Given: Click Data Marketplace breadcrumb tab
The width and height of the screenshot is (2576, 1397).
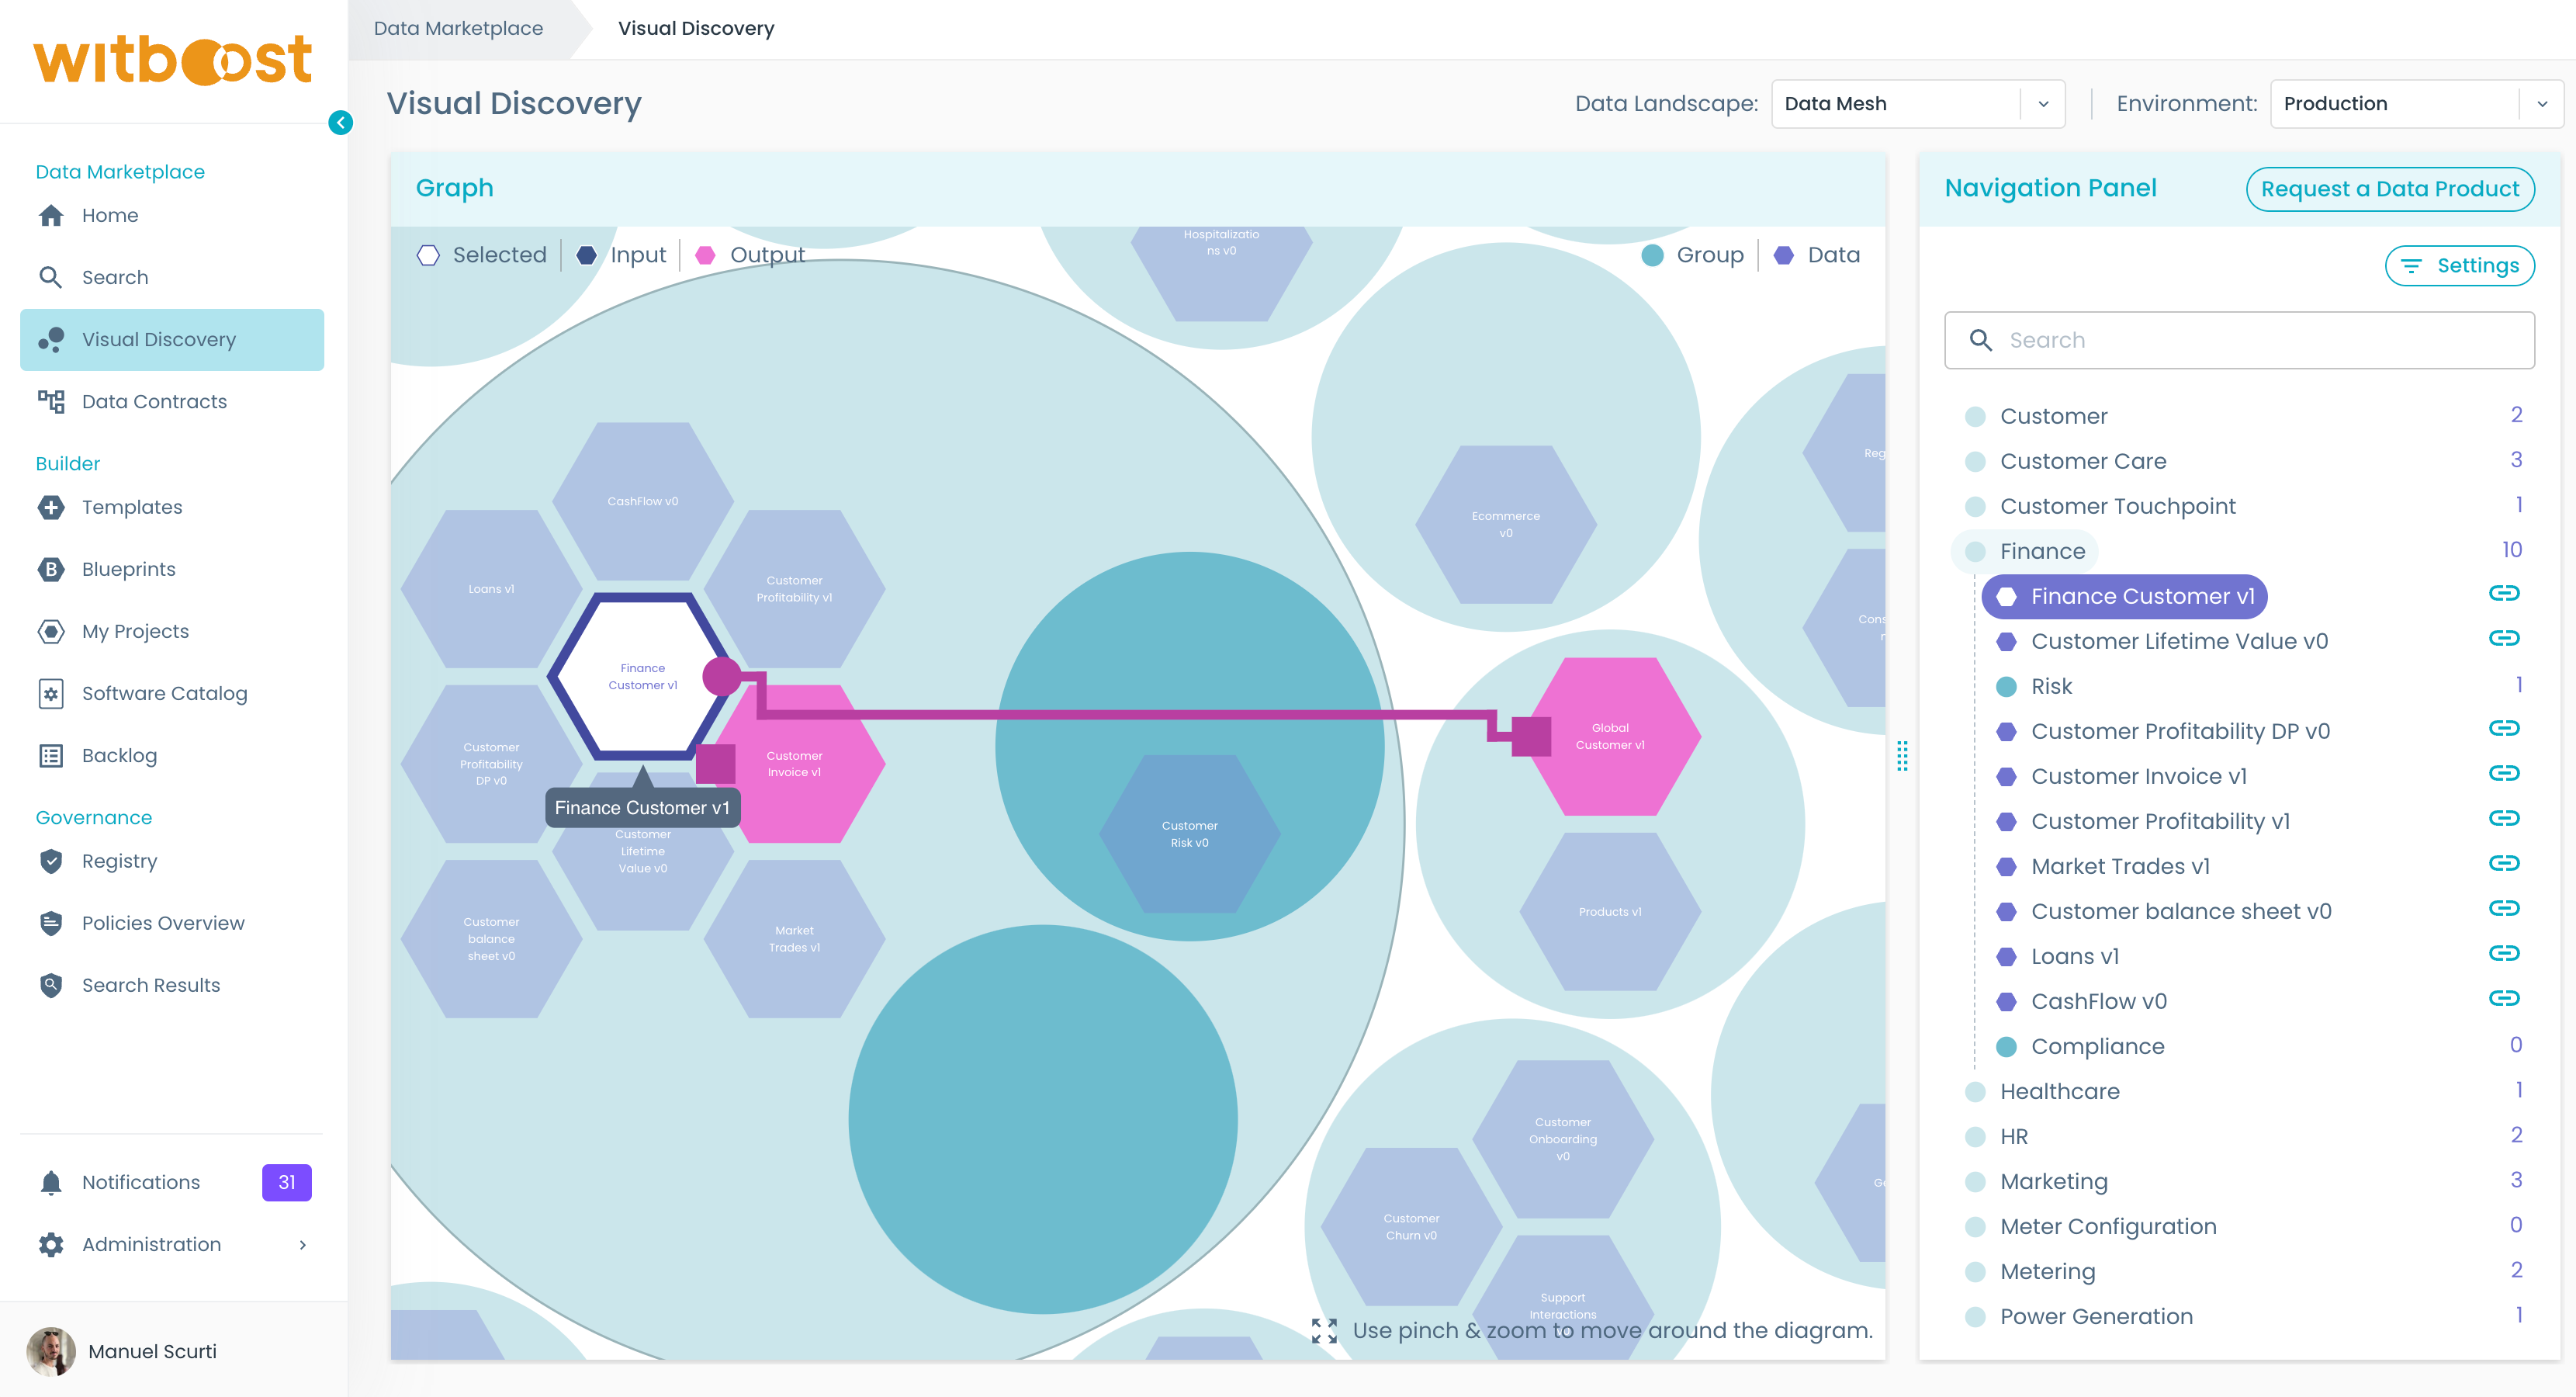Looking at the screenshot, I should [458, 28].
